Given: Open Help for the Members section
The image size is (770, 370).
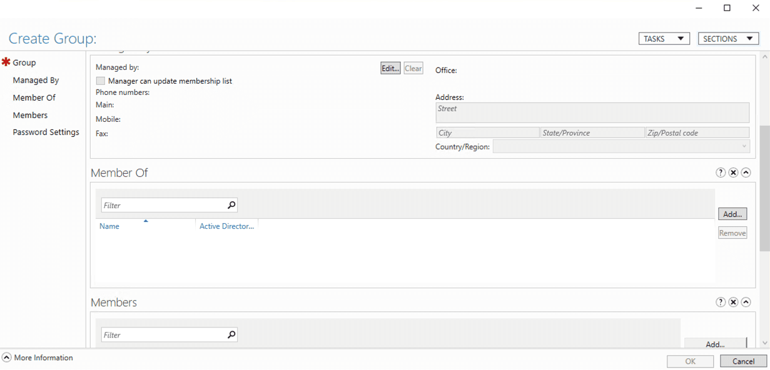Looking at the screenshot, I should 721,302.
